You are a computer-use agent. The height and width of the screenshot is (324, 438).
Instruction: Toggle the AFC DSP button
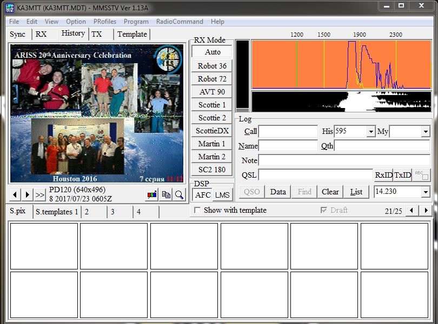tap(203, 195)
